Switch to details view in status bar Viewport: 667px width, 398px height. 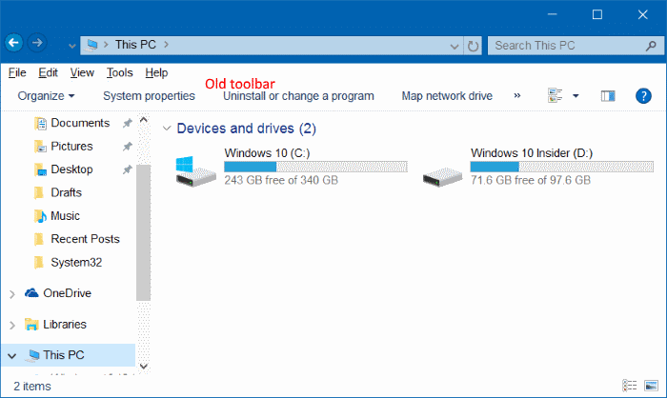[630, 386]
